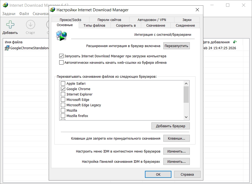This screenshot has width=252, height=184.
Task: Check the Microsoft Edge Legacy box
Action: pyautogui.click(x=63, y=105)
